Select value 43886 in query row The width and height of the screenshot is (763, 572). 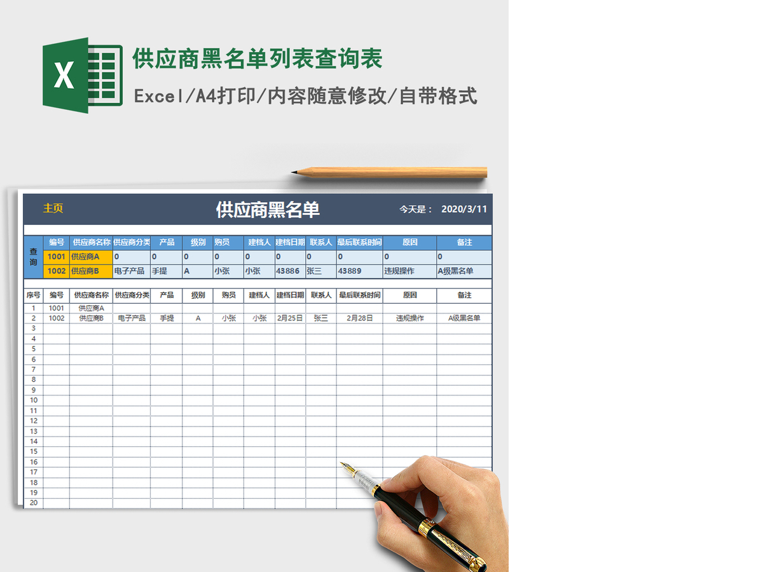[x=290, y=271]
